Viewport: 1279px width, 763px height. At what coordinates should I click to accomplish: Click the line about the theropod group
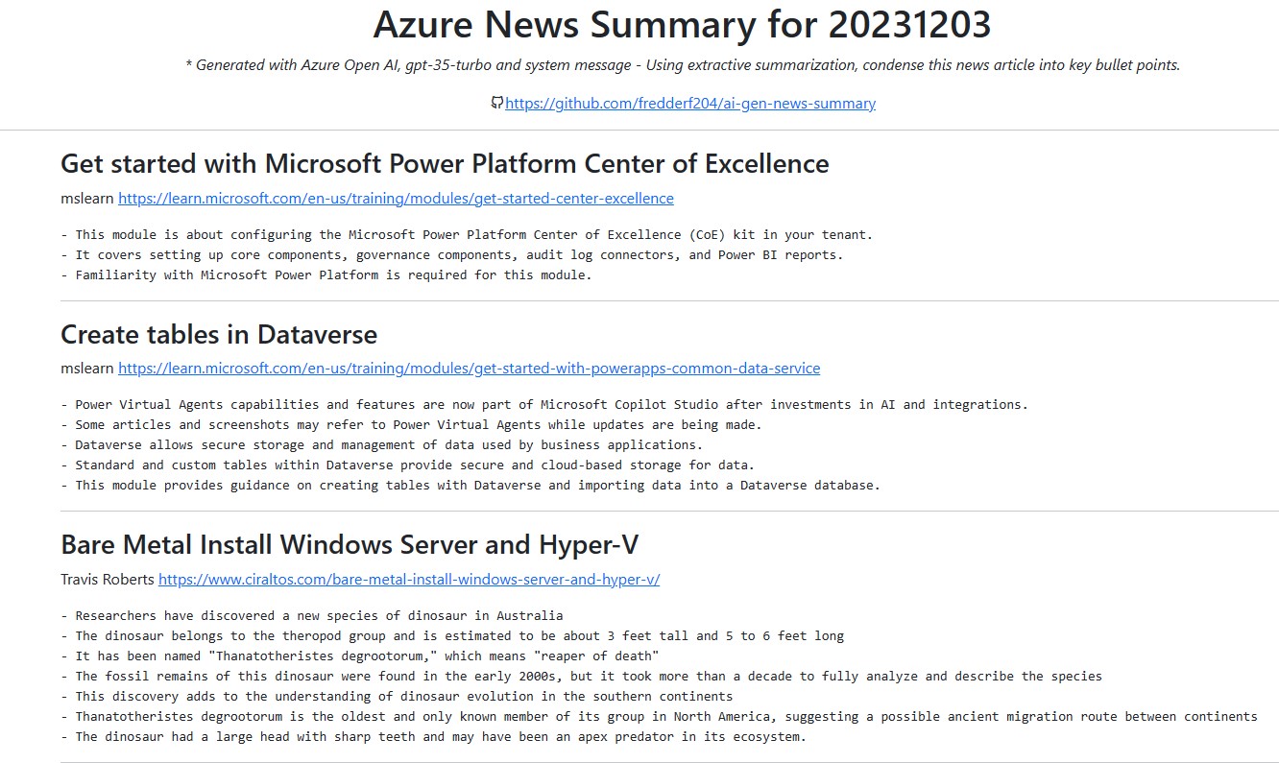tap(452, 635)
